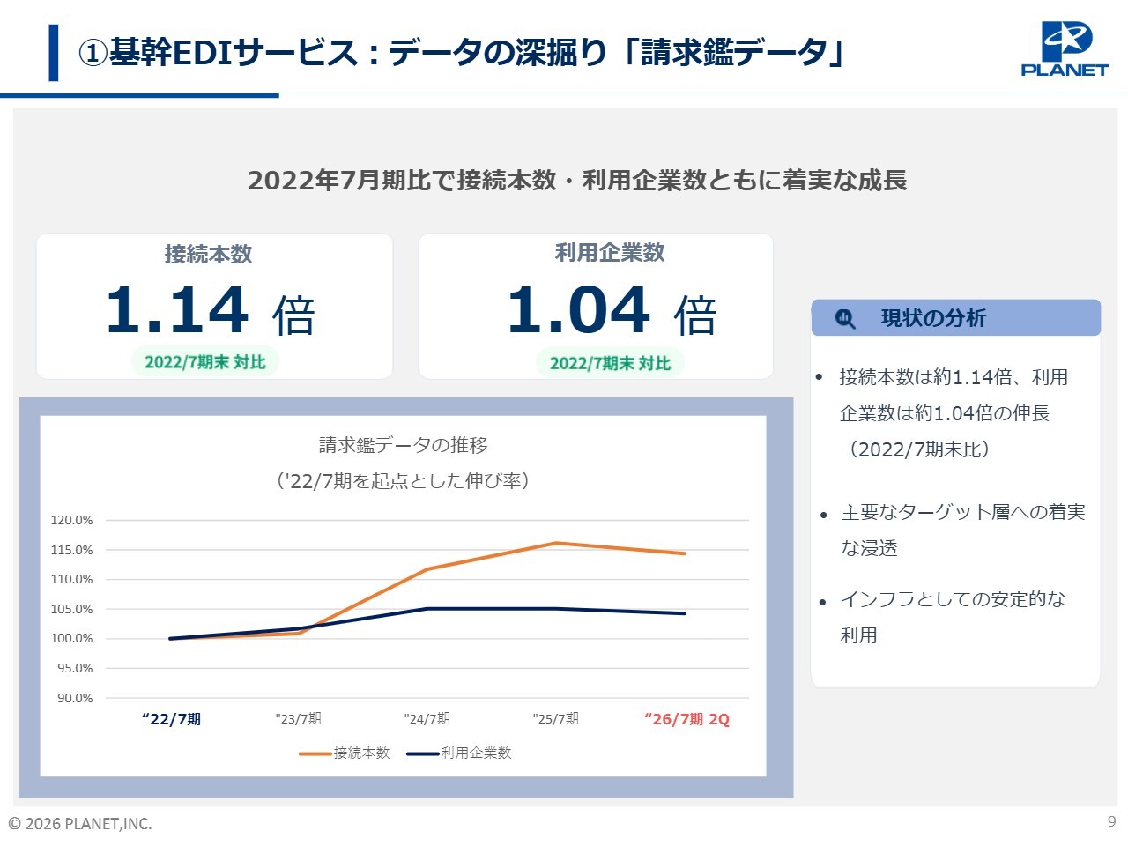Viewport: 1128px width, 846px height.
Task: Click the PLANET logo in the corner
Action: pos(1065,49)
